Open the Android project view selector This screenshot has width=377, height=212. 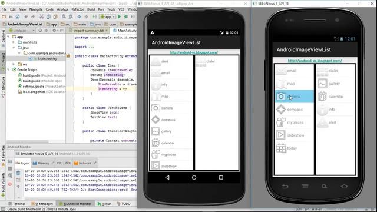click(21, 31)
